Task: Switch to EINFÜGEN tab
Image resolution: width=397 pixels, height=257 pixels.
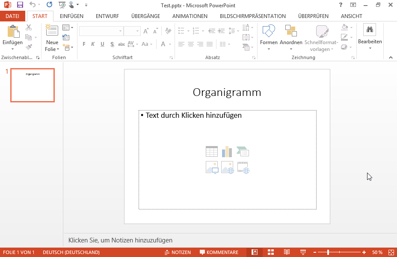Action: (71, 16)
